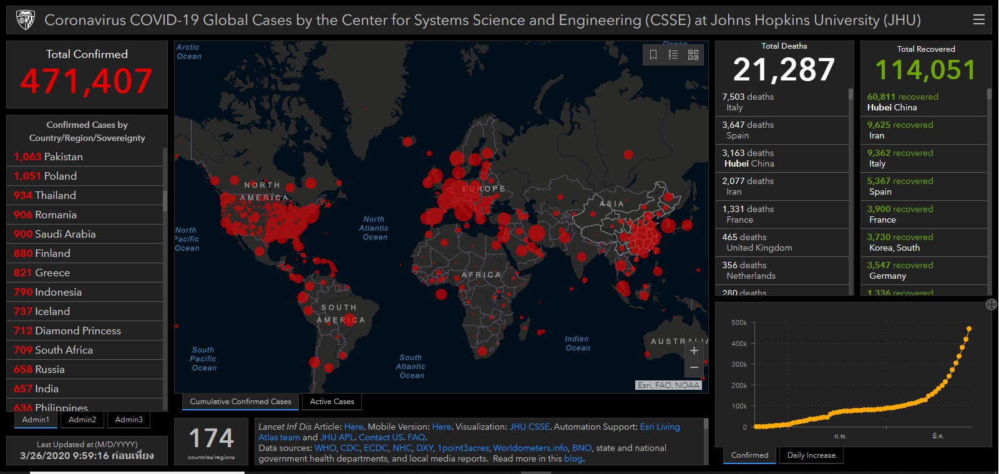Click the Esri, FAO, NOAA map attribution

[x=668, y=385]
